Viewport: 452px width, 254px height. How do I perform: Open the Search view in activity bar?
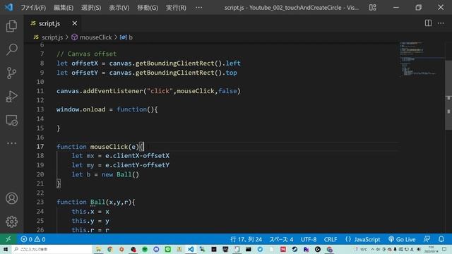pyautogui.click(x=11, y=49)
